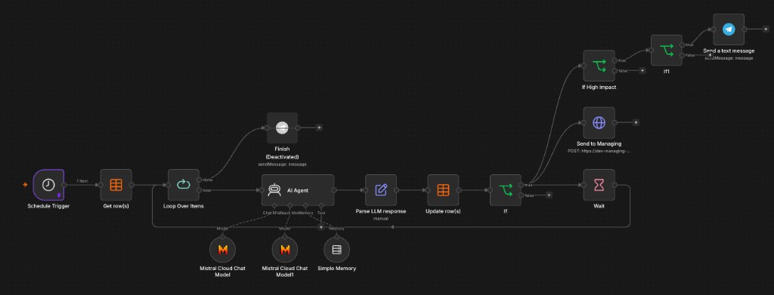Screen dimensions: 774x295
Task: Click the If1 'true' output handle
Action: click(683, 45)
